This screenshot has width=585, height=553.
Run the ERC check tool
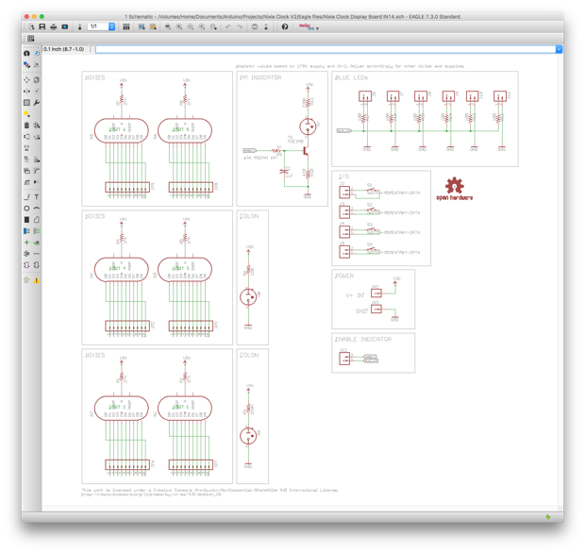point(26,280)
